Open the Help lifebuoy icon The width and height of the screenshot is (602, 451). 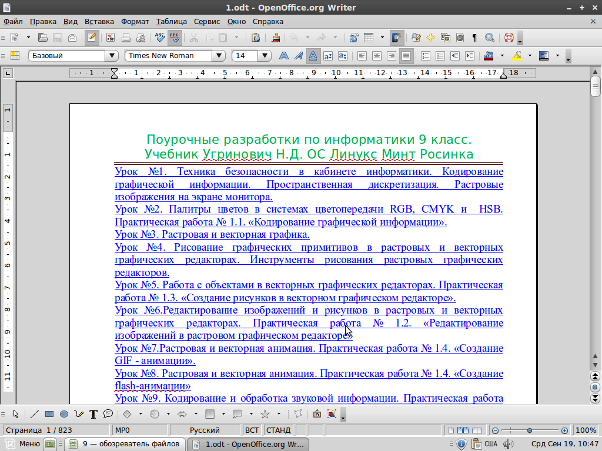[509, 38]
